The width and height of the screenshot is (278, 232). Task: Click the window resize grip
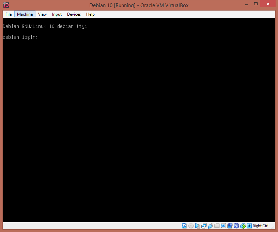coord(273,227)
